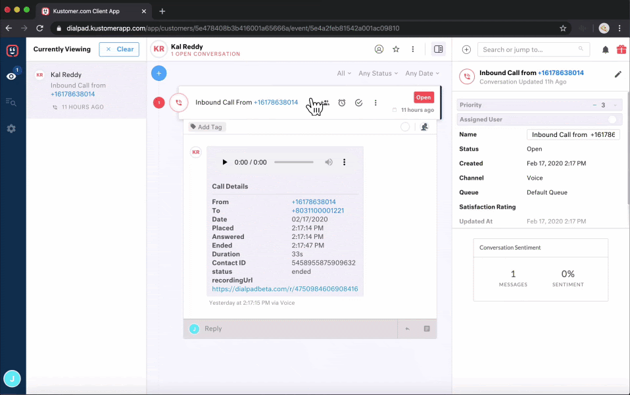
Task: Click the Kustomer.com Client App browser tab
Action: pyautogui.click(x=93, y=11)
